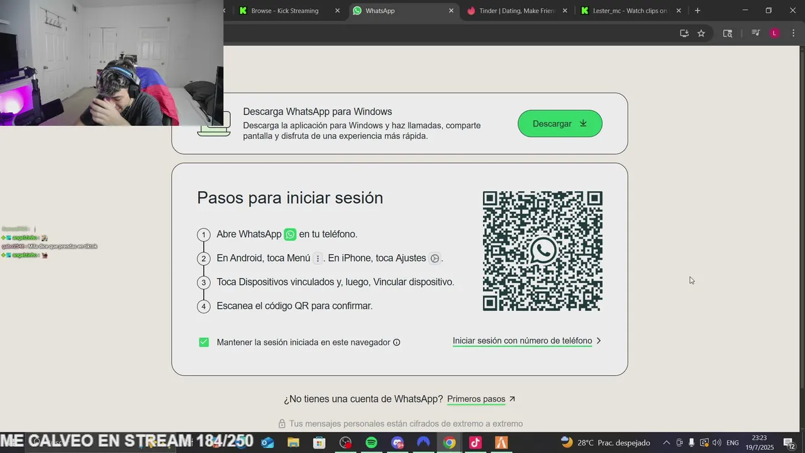This screenshot has width=805, height=453.
Task: Click the info icon beside Mantener la sesión
Action: 396,342
